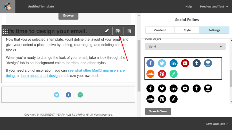The image size is (232, 130).
Task: Select colored Tumblr icon style
Action: pyautogui.click(x=196, y=63)
